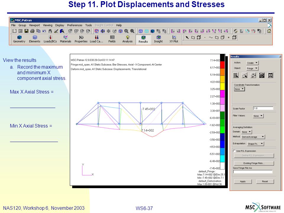Open the Display menu
The width and height of the screenshot is (284, 213).
[60, 25]
